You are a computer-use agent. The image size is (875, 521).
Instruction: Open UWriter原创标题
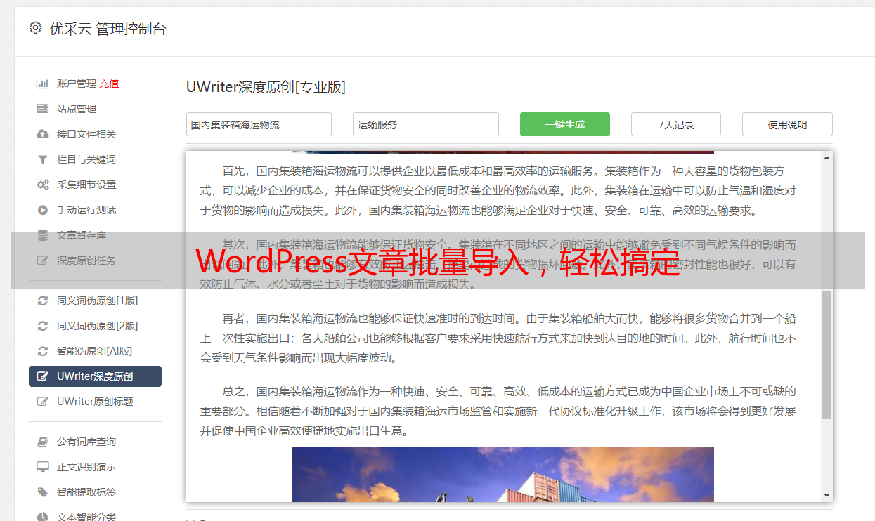point(95,402)
